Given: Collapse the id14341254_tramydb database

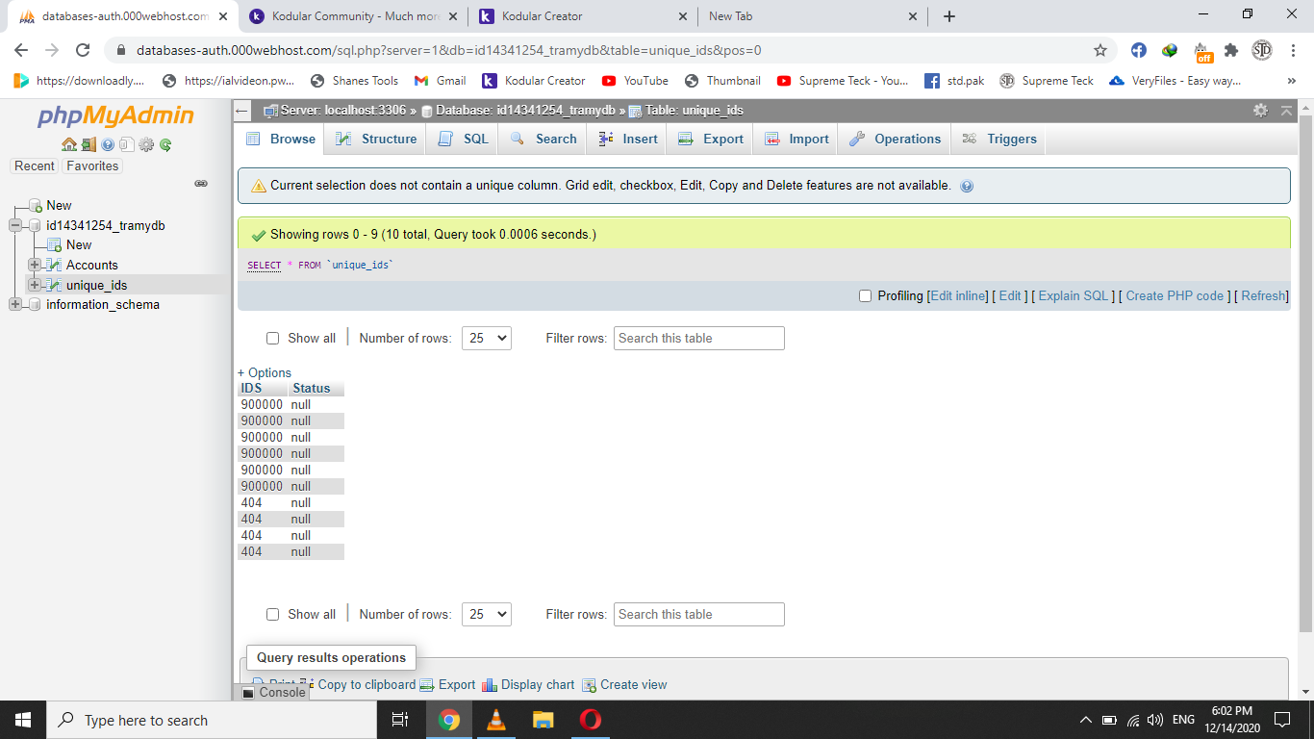Looking at the screenshot, I should pos(15,225).
